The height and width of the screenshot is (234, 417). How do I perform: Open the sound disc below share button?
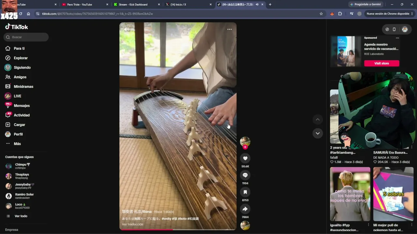coord(245,225)
